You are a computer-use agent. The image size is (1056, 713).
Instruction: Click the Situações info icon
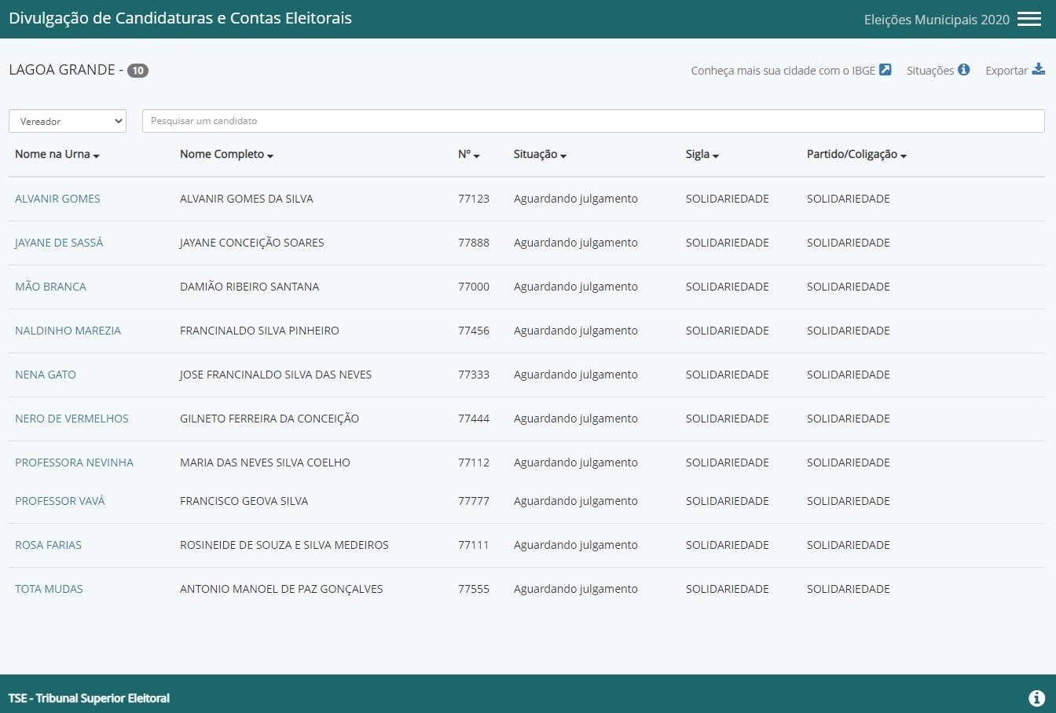pos(963,70)
